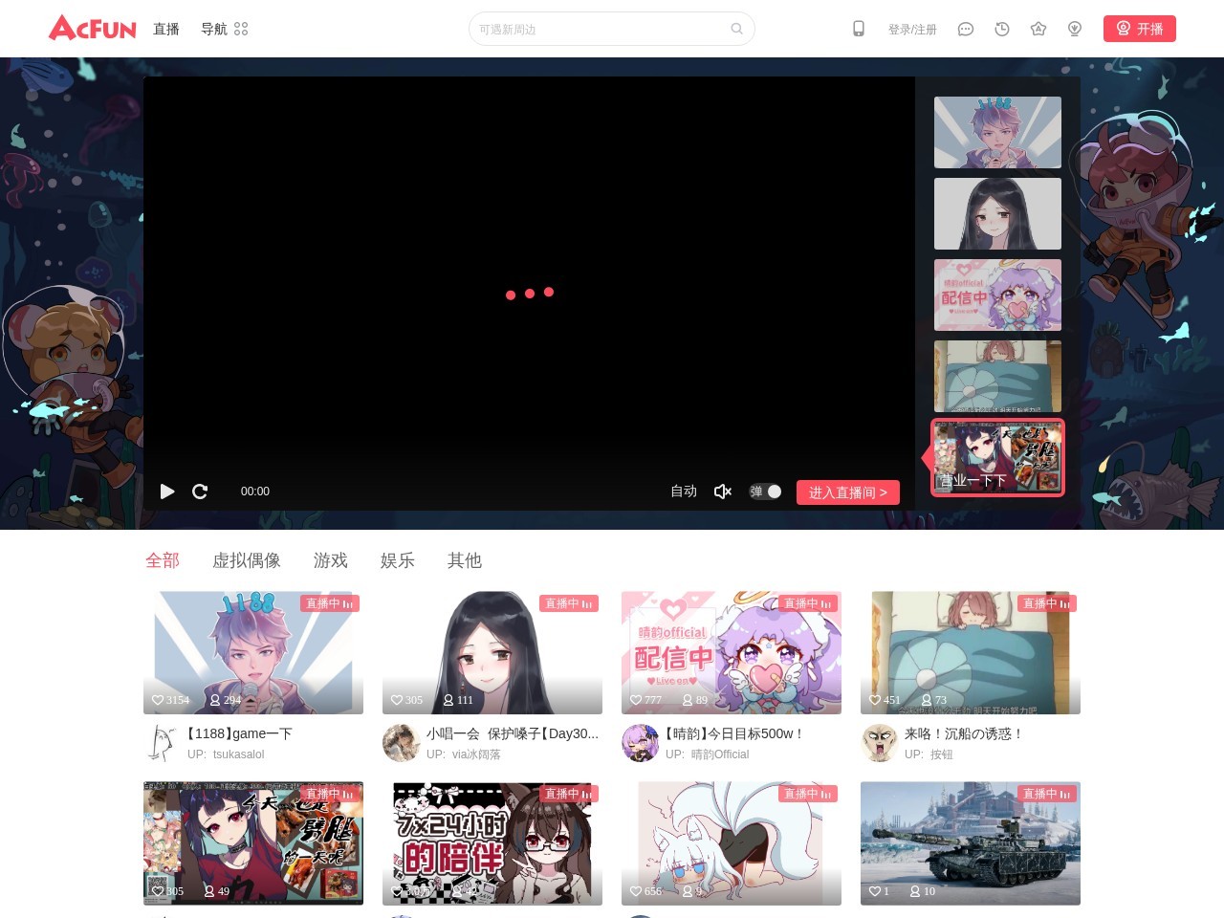Click the via冰阔落 uploader name
This screenshot has width=1224, height=918.
coord(476,754)
